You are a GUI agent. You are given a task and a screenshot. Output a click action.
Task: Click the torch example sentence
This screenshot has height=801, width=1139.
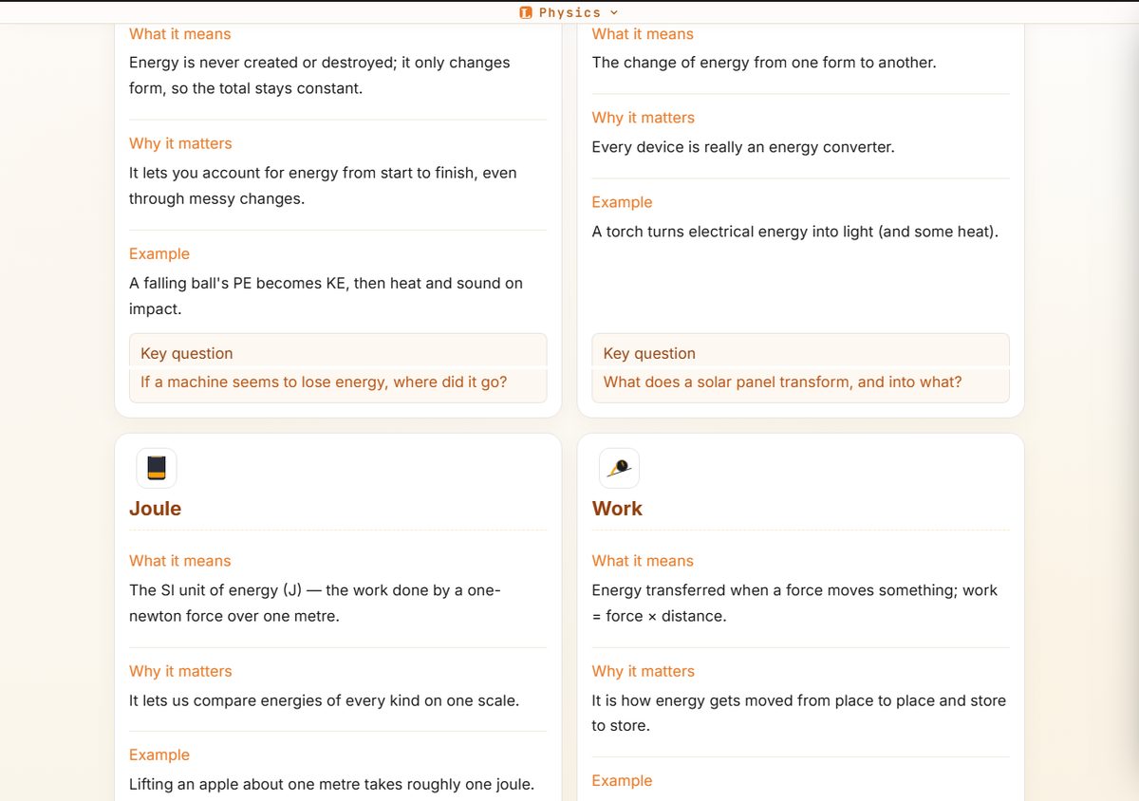coord(795,232)
